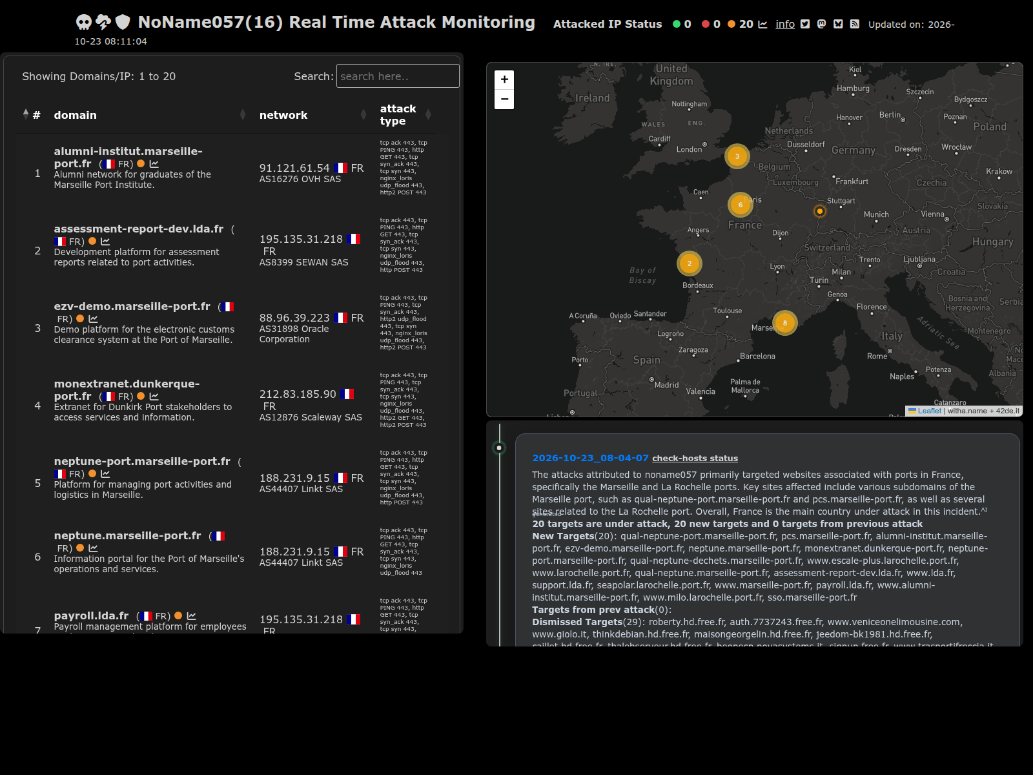Zoom in on the map
Screen dimensions: 1033x775
click(504, 79)
